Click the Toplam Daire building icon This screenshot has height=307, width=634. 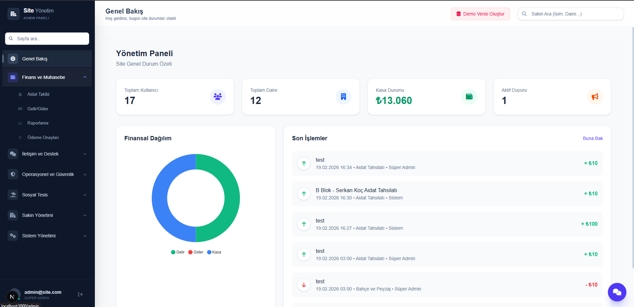pos(343,97)
